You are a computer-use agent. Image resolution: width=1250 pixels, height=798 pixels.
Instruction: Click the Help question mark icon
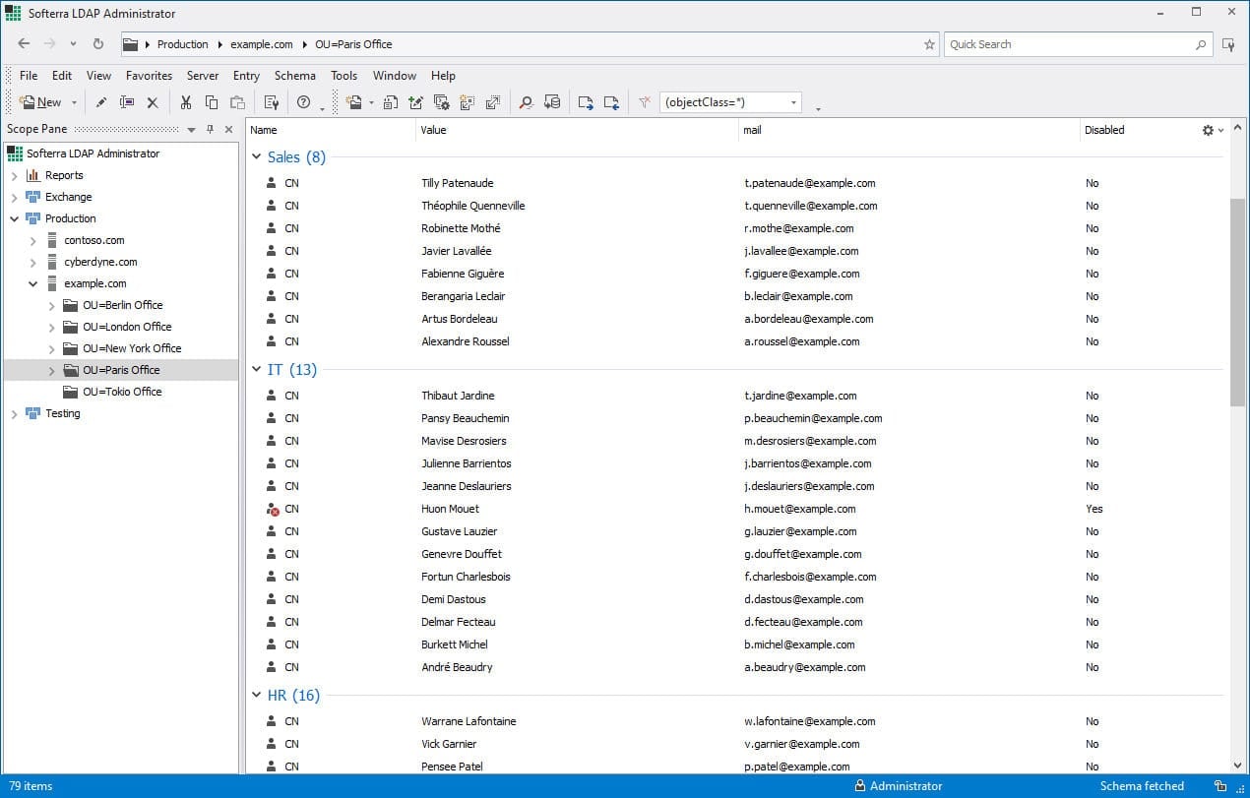[304, 102]
